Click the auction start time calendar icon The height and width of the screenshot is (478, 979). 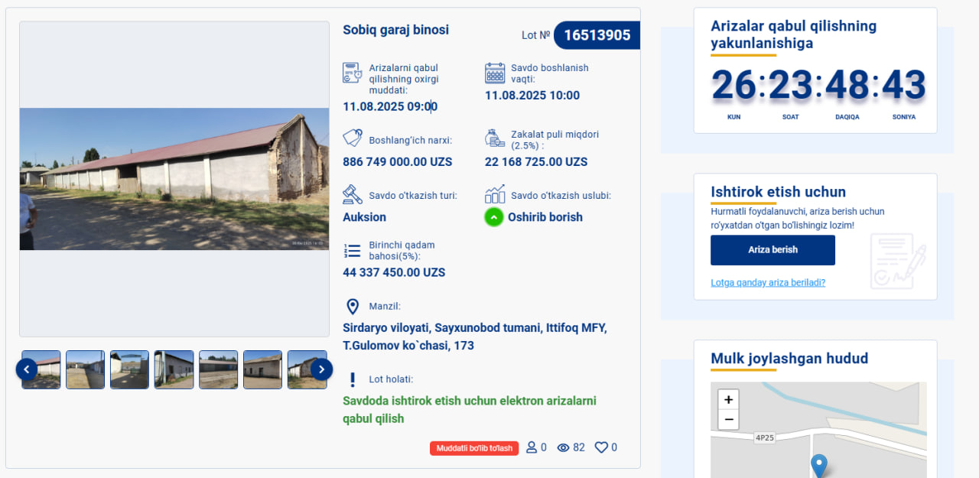pos(495,73)
